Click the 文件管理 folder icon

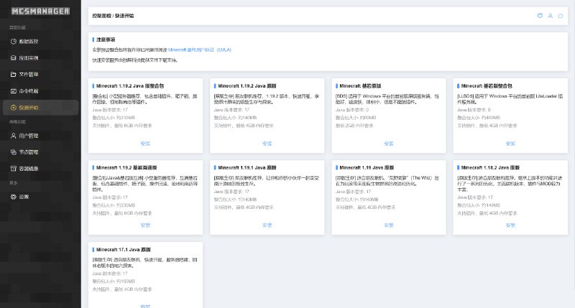12,74
